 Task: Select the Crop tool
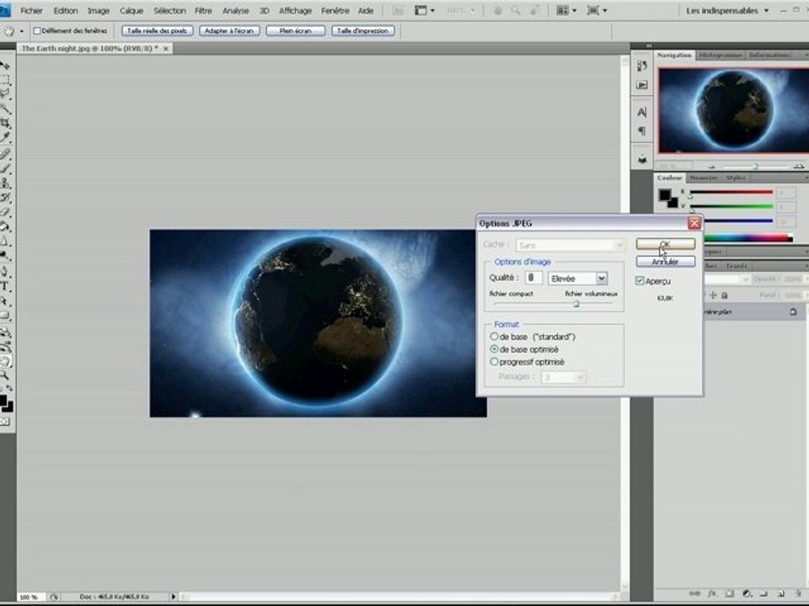5,123
